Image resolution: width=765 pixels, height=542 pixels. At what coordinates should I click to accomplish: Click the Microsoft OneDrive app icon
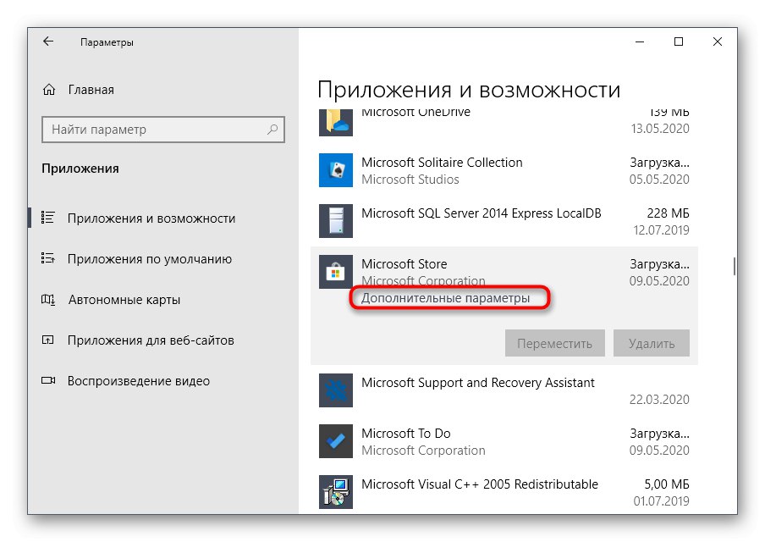pos(336,123)
